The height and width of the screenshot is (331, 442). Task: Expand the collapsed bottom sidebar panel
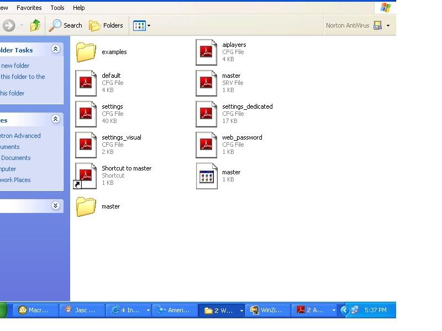(x=55, y=206)
